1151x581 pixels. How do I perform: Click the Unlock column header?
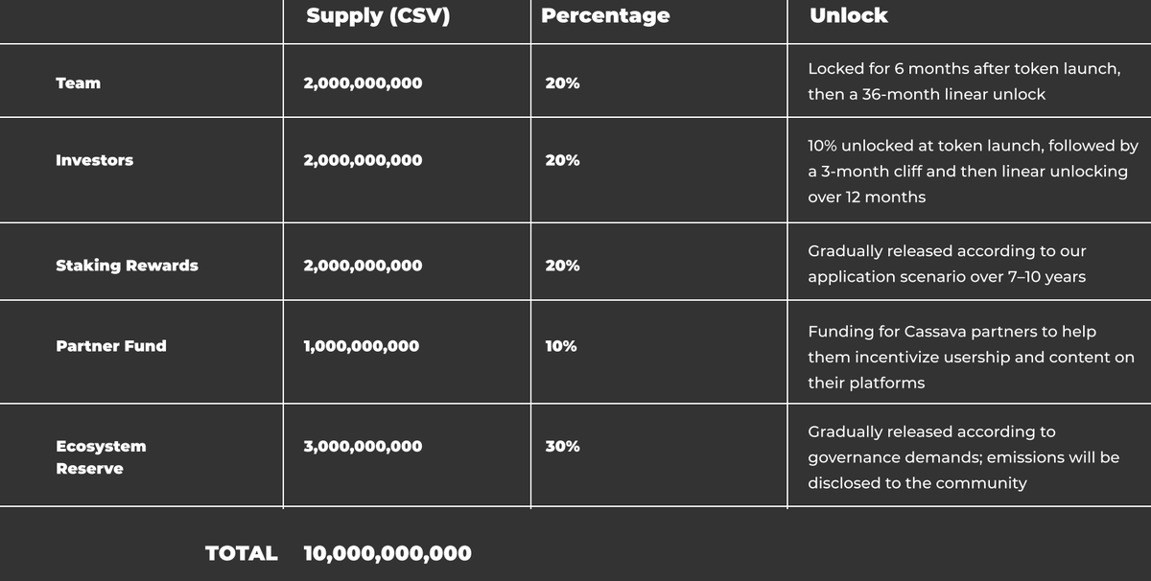848,16
